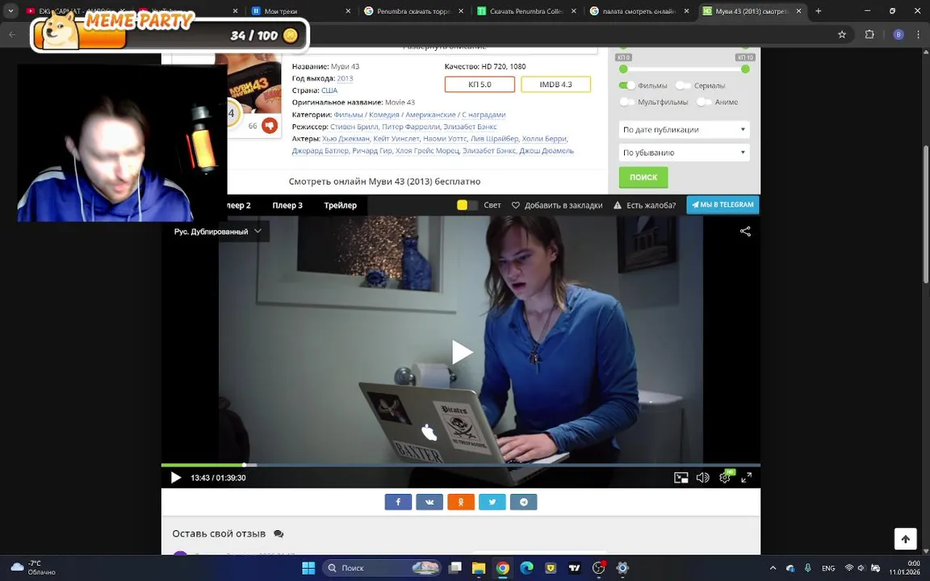Click МЫ В TELEGRAM button

723,204
